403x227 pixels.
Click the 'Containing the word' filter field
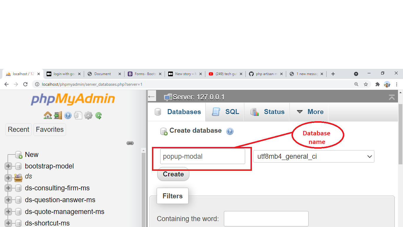pos(266,219)
